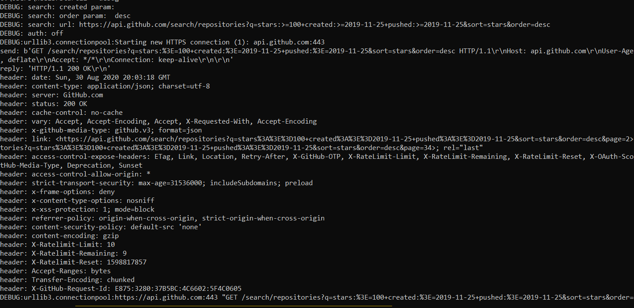The image size is (634, 308).
Task: Click the X-Ratelimit-Reset timestamp value
Action: coord(127,262)
